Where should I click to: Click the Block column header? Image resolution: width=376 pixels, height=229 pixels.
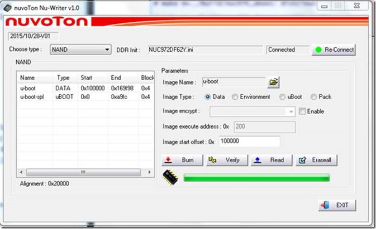click(146, 77)
